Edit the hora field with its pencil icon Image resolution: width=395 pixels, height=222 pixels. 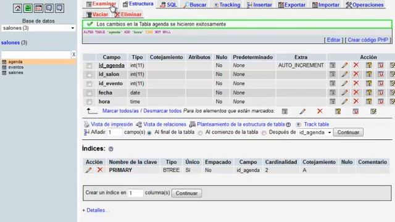tap(344, 101)
